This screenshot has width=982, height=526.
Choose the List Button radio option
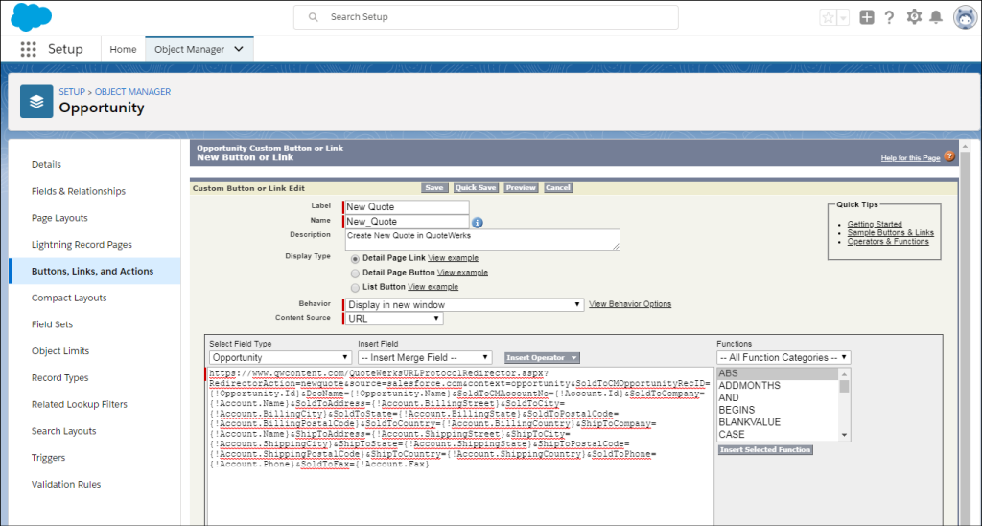pyautogui.click(x=356, y=287)
